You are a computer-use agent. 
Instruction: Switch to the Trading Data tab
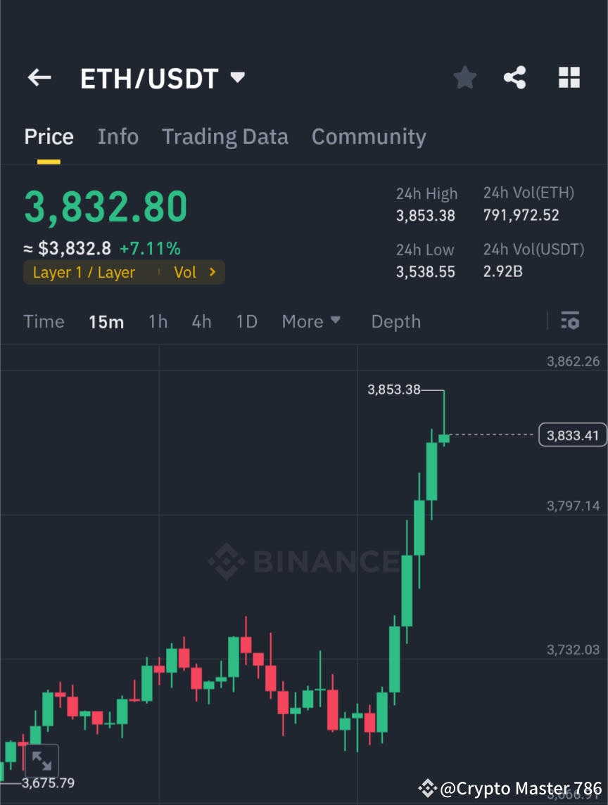pyautogui.click(x=224, y=136)
